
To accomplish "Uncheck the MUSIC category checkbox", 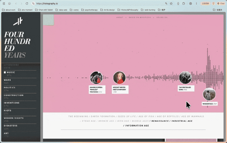I will pyautogui.click(x=5, y=72).
